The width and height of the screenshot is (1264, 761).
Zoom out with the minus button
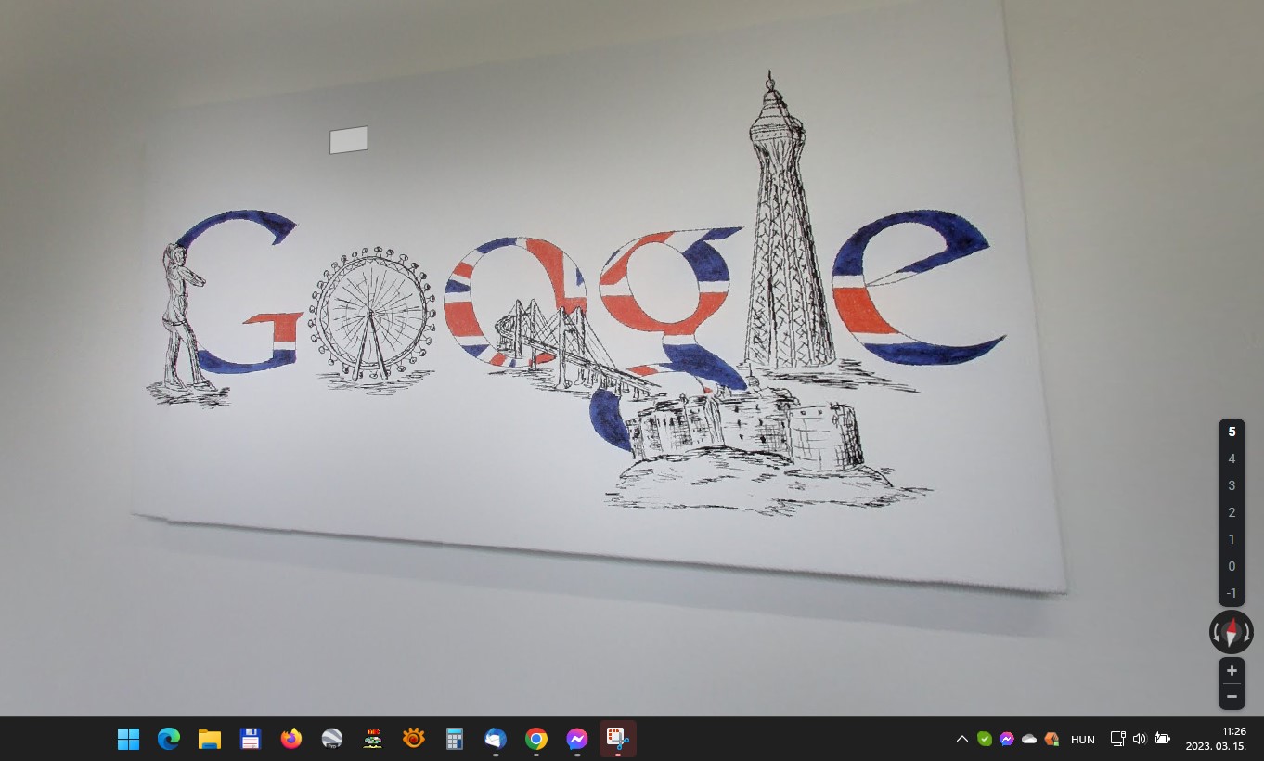coord(1232,696)
